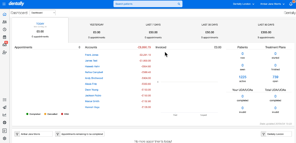Open the notifications bell icon
The height and width of the screenshot is (143, 296).
291,4
